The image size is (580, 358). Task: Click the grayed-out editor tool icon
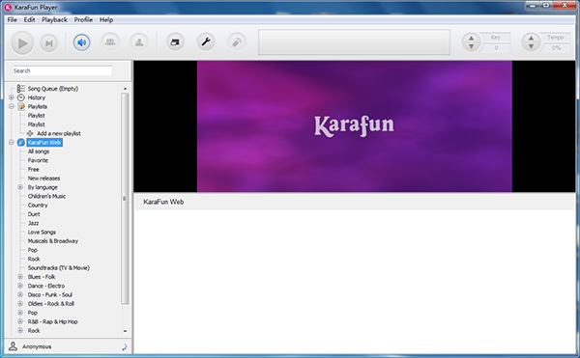(x=237, y=42)
